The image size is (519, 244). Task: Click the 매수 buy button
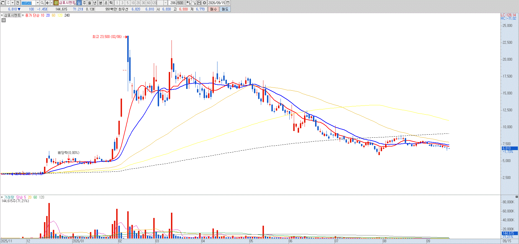coord(213,9)
